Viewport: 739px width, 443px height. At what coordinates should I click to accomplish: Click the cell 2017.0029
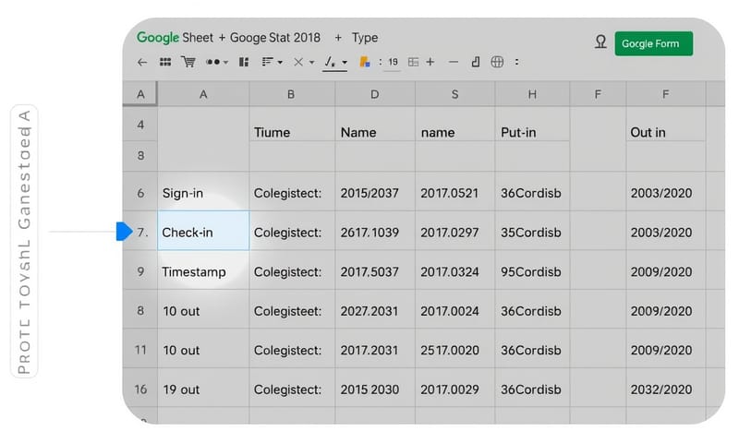coord(454,389)
